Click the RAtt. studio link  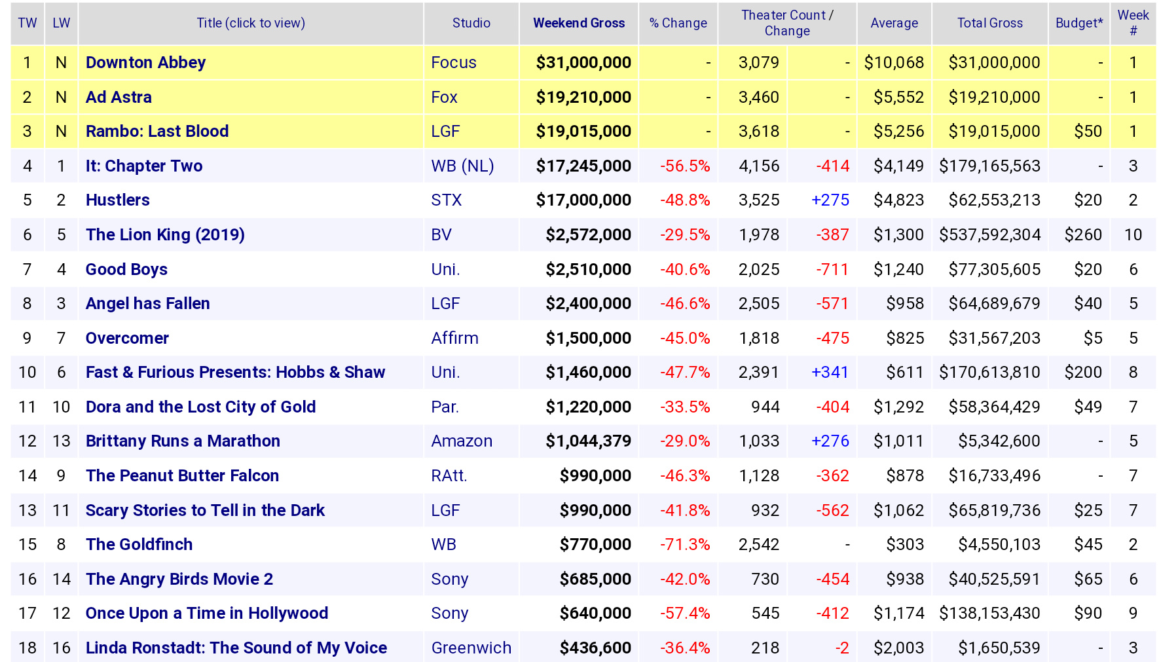[x=449, y=476]
